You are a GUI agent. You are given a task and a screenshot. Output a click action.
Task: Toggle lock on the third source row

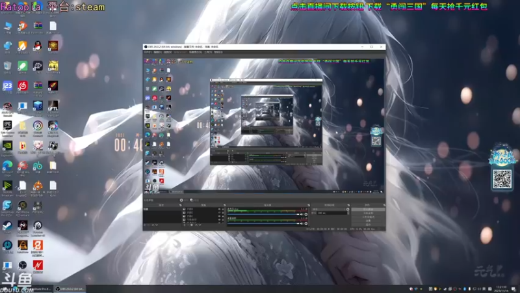click(223, 216)
